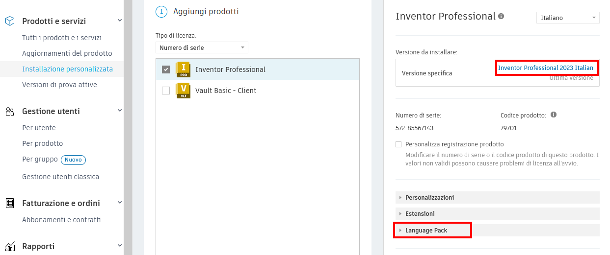Viewport: 610px width, 255px height.
Task: Expand the Estensioni section
Action: point(420,213)
